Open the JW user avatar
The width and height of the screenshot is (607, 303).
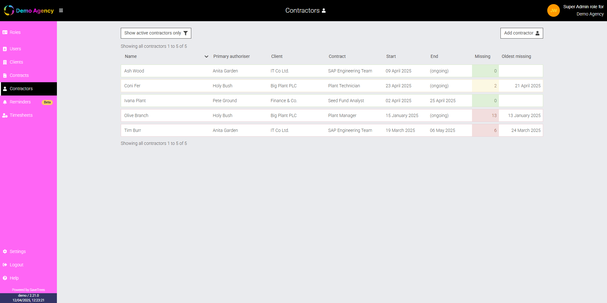553,10
